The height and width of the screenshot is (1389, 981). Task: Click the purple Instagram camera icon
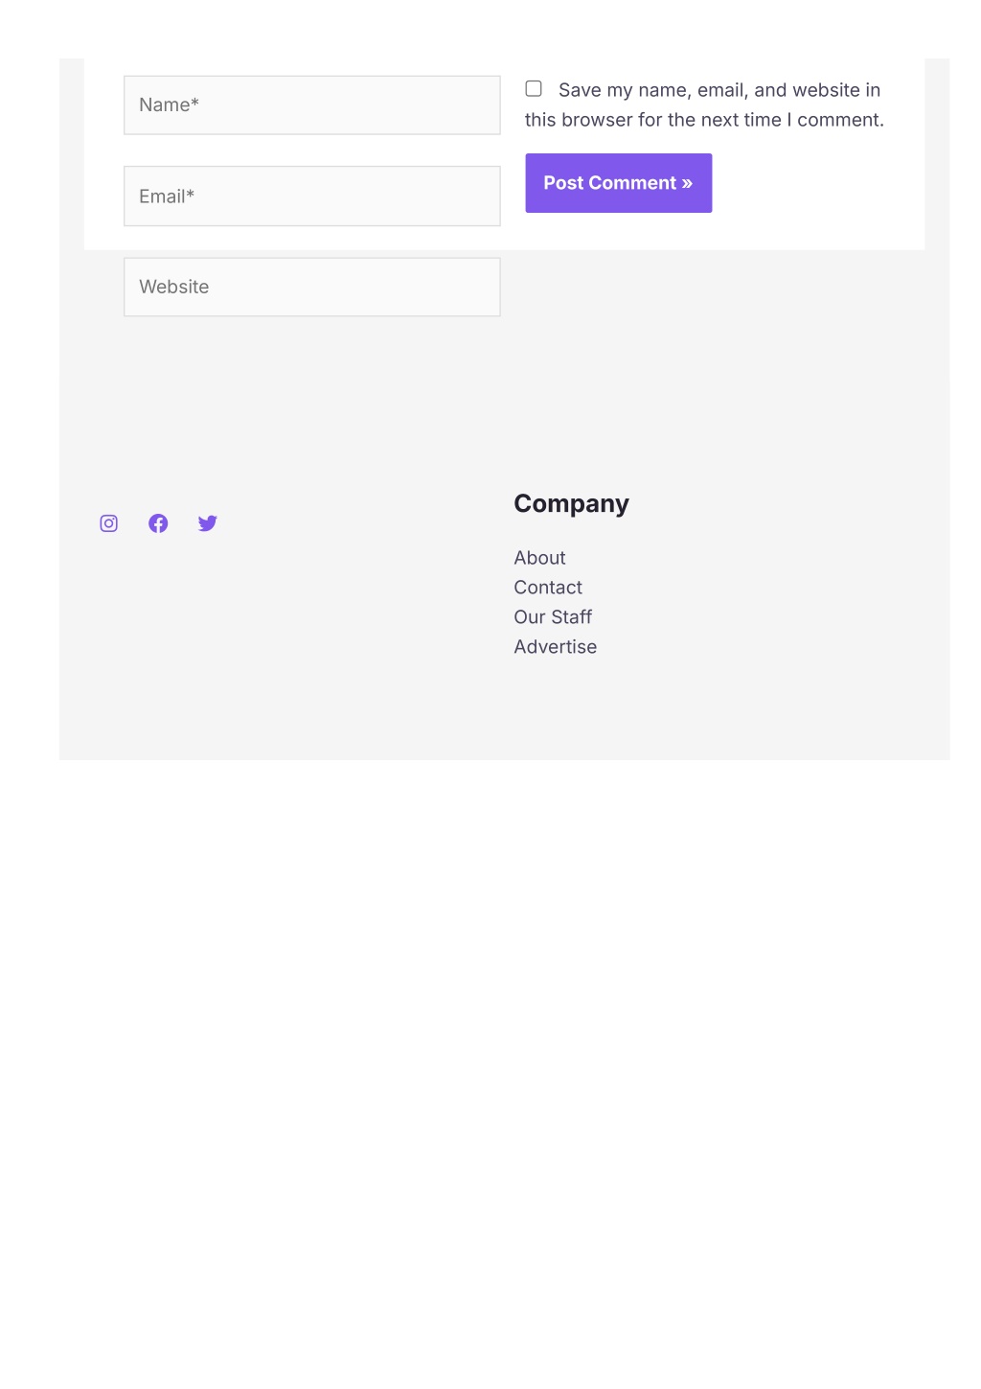(109, 523)
